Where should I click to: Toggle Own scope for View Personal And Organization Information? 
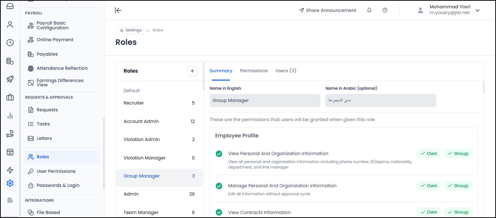pyautogui.click(x=428, y=153)
